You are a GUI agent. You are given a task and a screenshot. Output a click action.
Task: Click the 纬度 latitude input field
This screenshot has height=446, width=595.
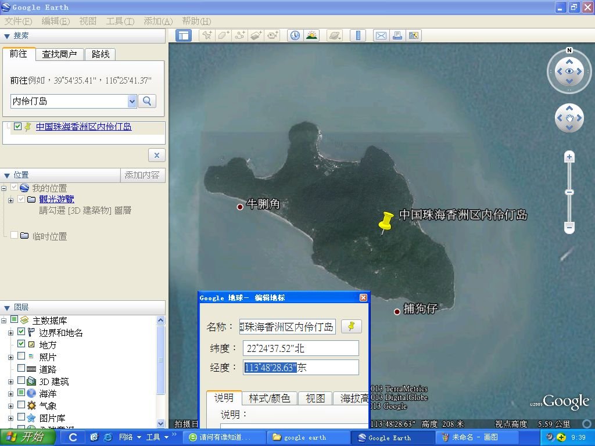click(301, 348)
